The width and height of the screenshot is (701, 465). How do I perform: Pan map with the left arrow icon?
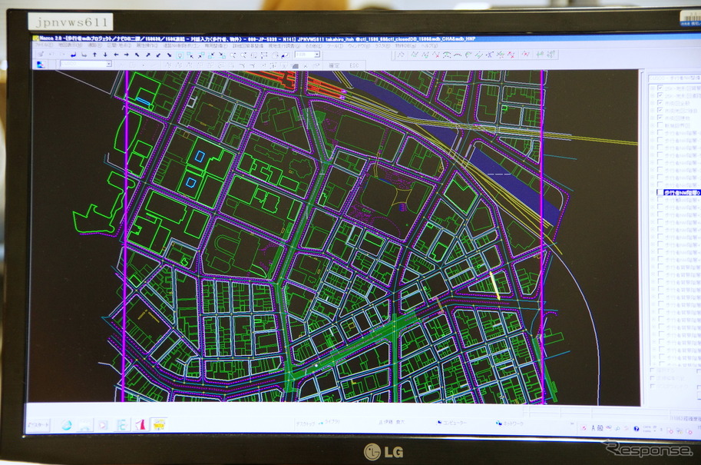click(116, 55)
